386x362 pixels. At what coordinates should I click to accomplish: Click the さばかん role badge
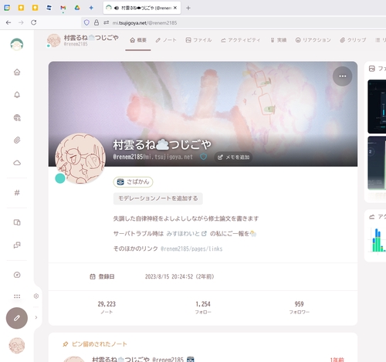[133, 182]
